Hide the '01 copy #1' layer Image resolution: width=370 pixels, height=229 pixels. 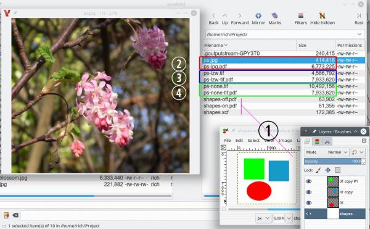(308, 181)
